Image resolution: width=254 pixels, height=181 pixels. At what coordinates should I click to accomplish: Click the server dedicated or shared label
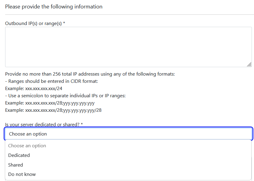pos(42,124)
